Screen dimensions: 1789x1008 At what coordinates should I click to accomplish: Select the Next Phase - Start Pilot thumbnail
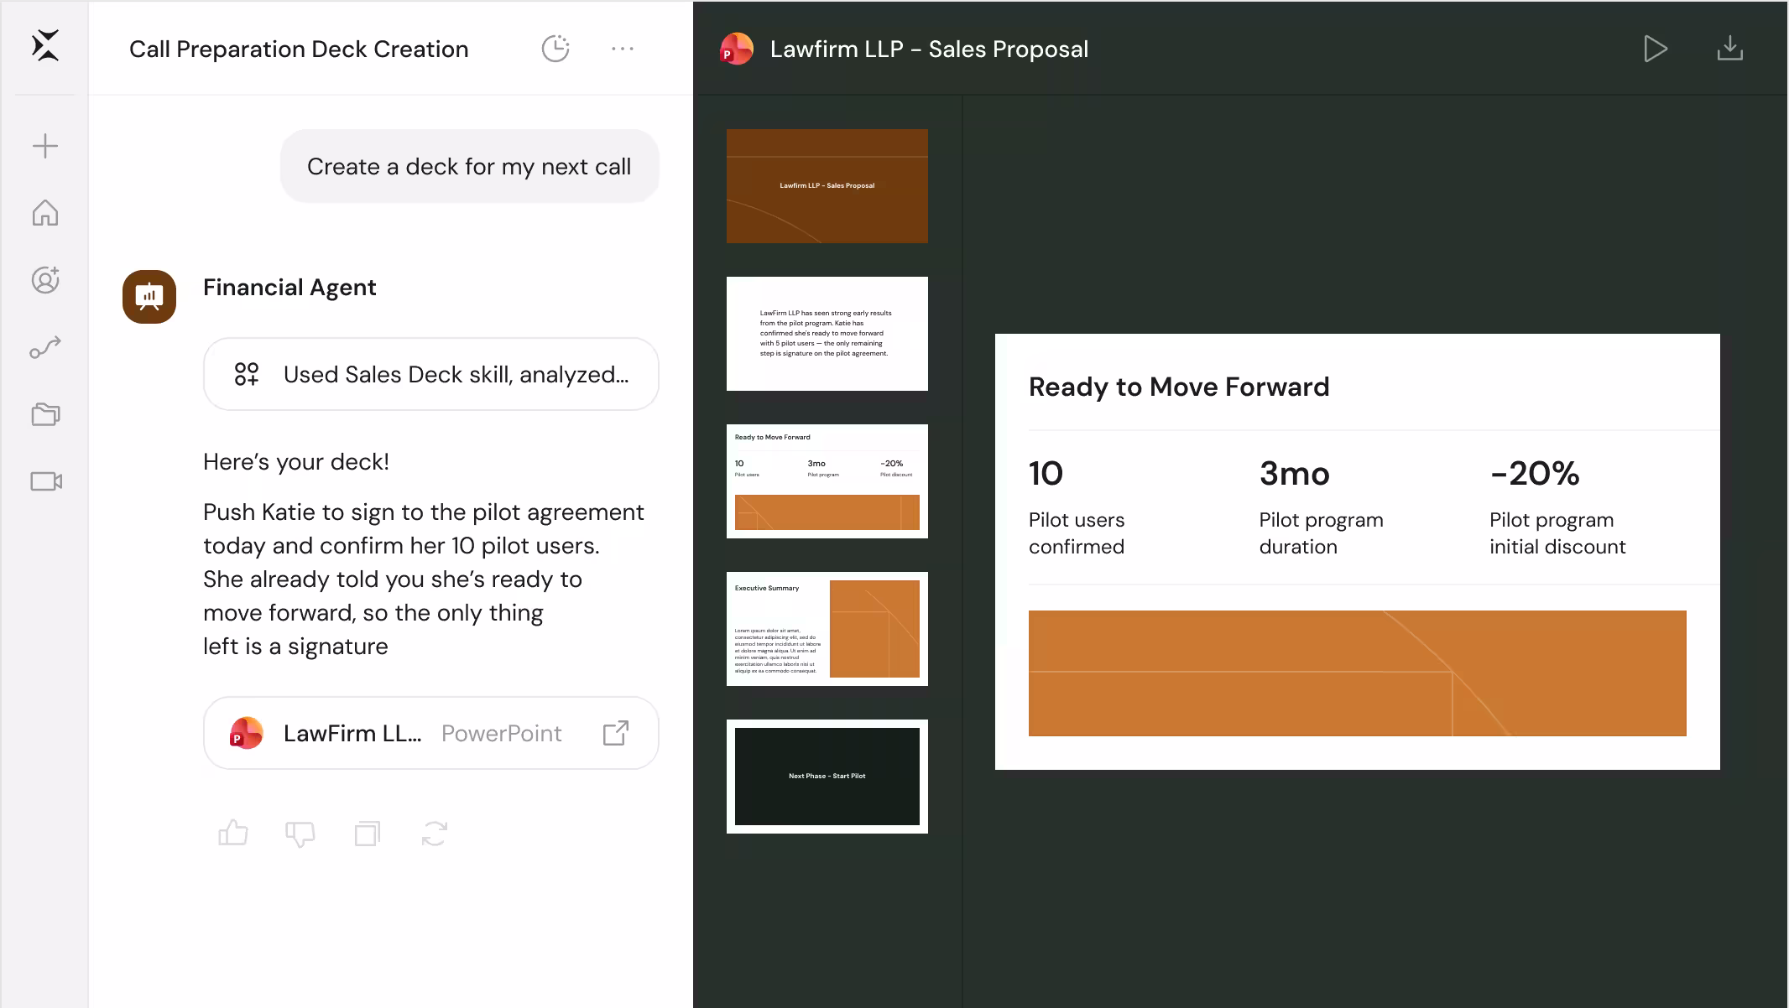(827, 777)
